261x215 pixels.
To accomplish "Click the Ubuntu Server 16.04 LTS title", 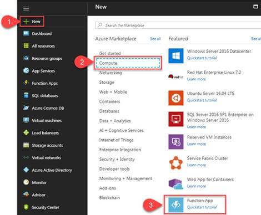I will click(x=210, y=94).
